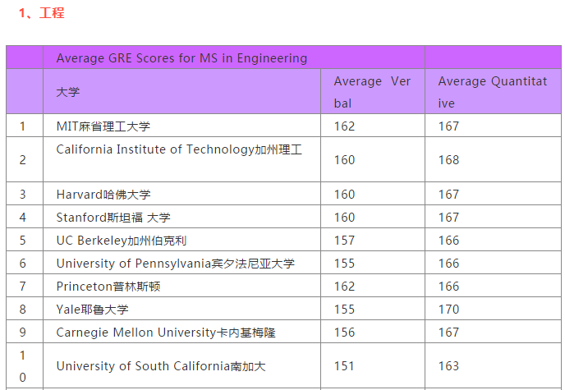Select the rank number 1 cell
Image resolution: width=565 pixels, height=390 pixels.
[x=23, y=126]
